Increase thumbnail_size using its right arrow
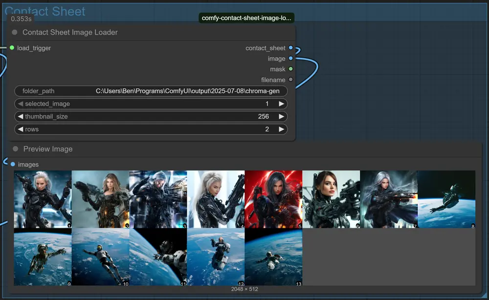 click(282, 116)
